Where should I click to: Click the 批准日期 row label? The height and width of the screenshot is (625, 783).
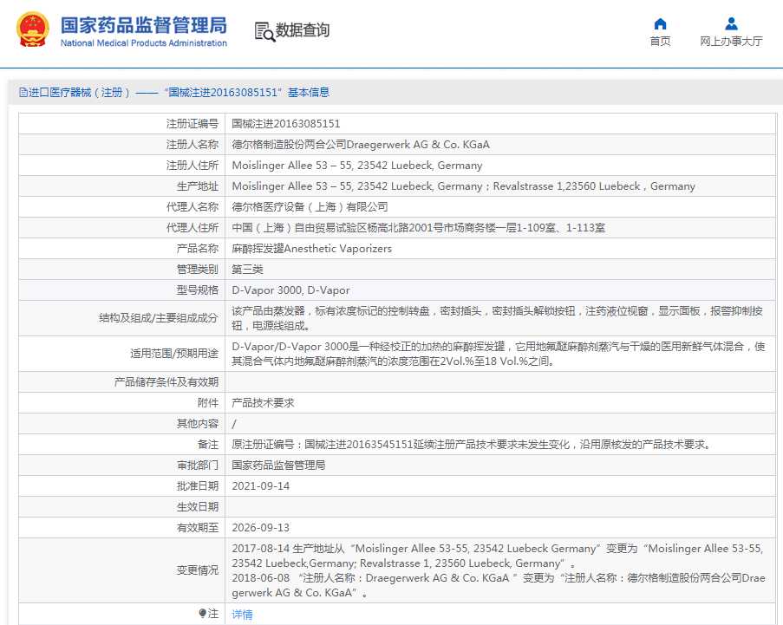[198, 486]
